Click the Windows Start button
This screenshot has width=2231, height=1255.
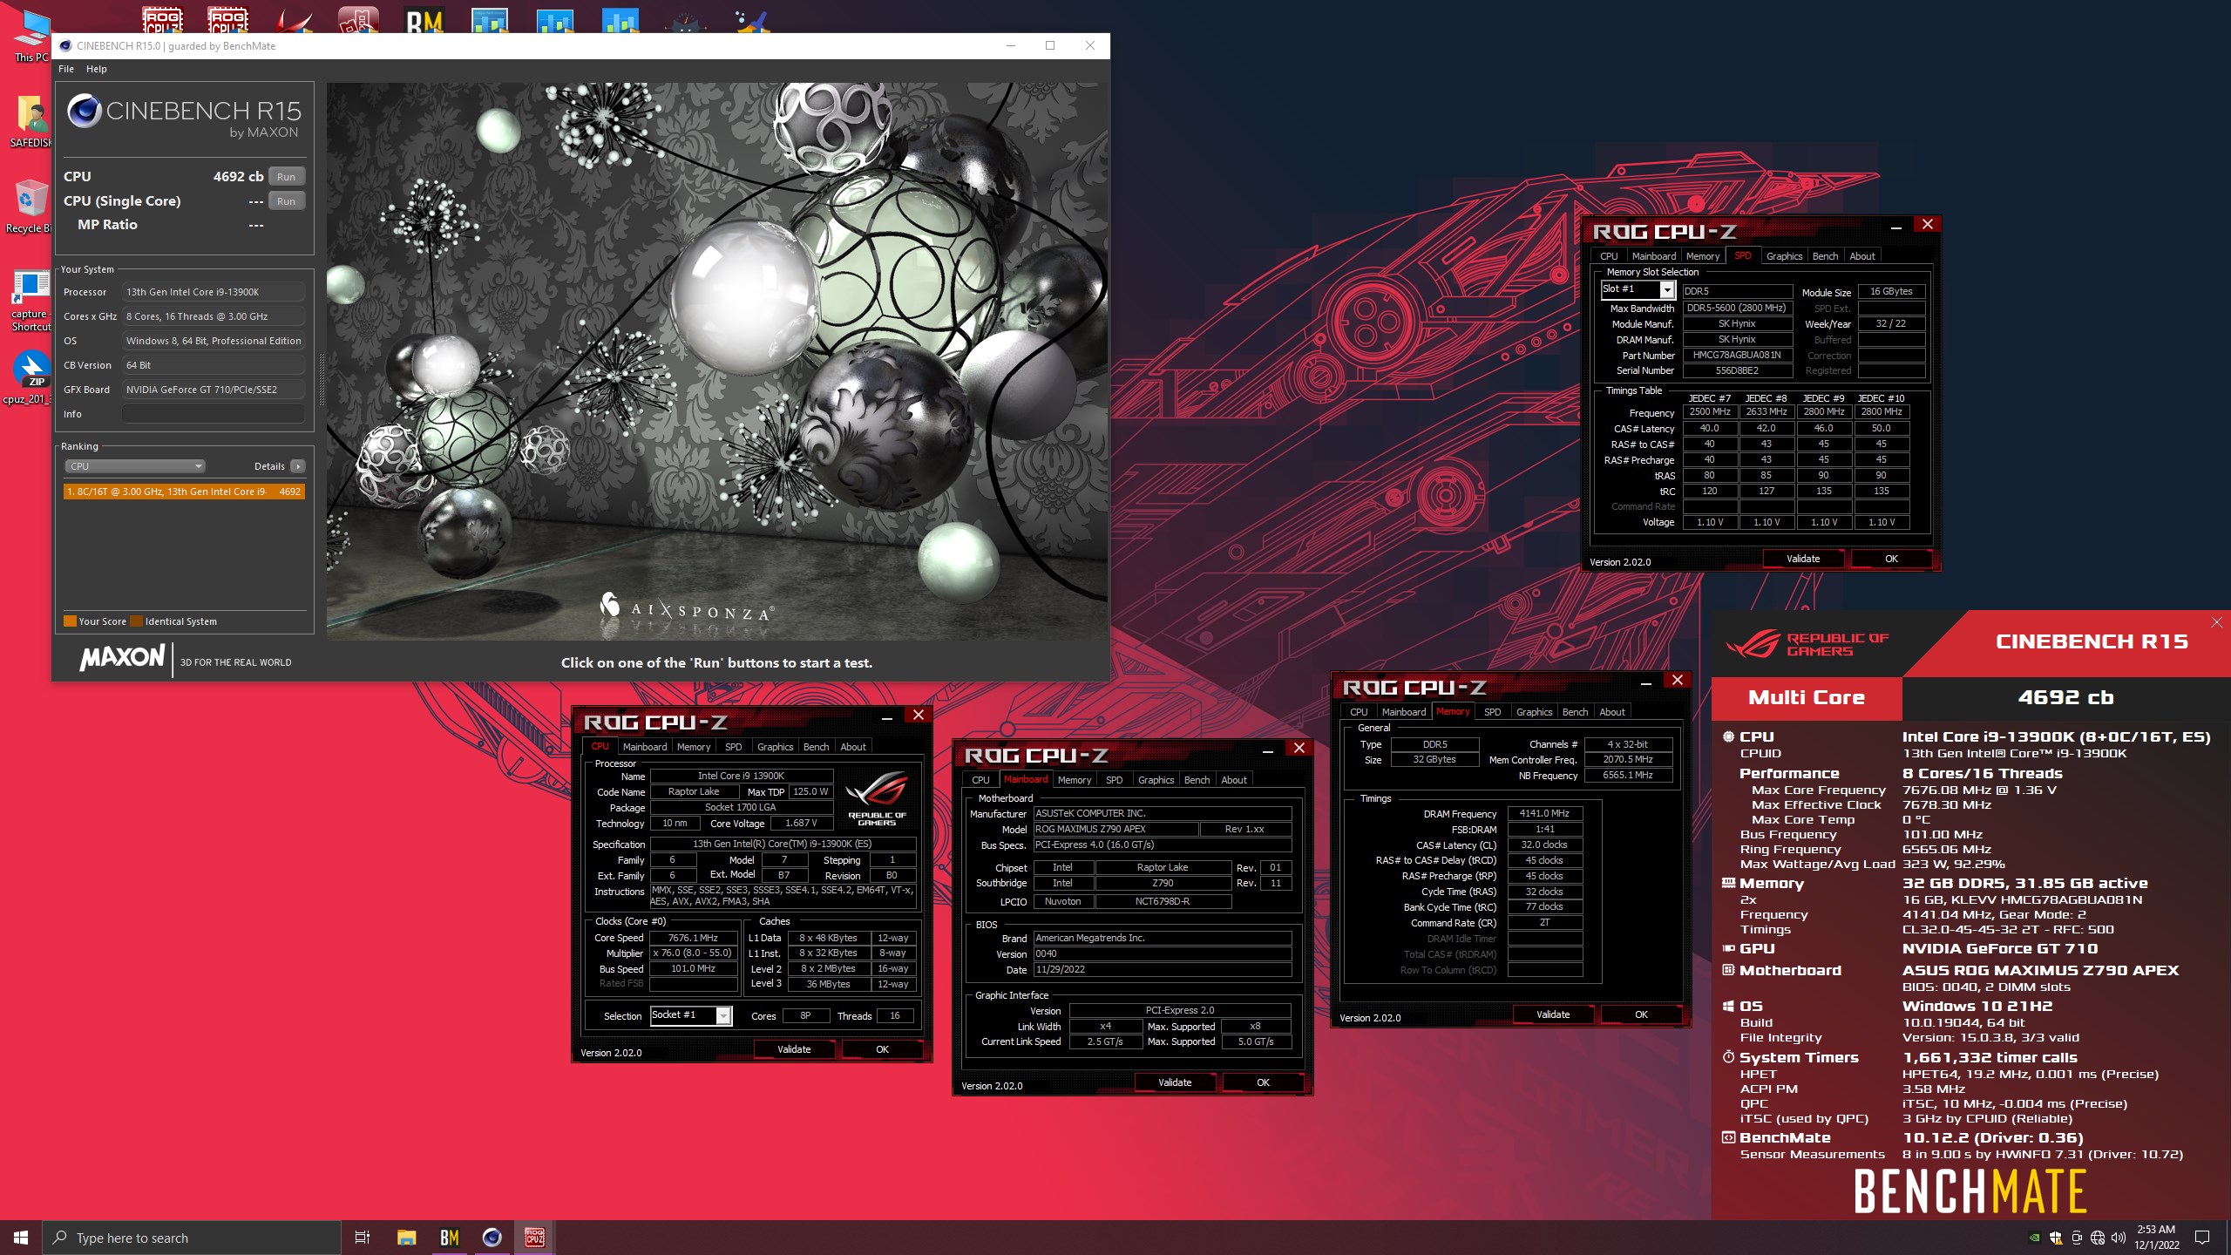tap(21, 1238)
